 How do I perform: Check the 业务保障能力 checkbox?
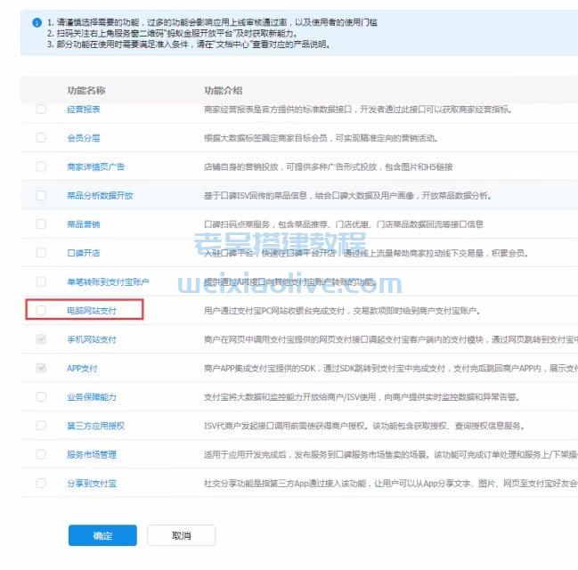[41, 396]
